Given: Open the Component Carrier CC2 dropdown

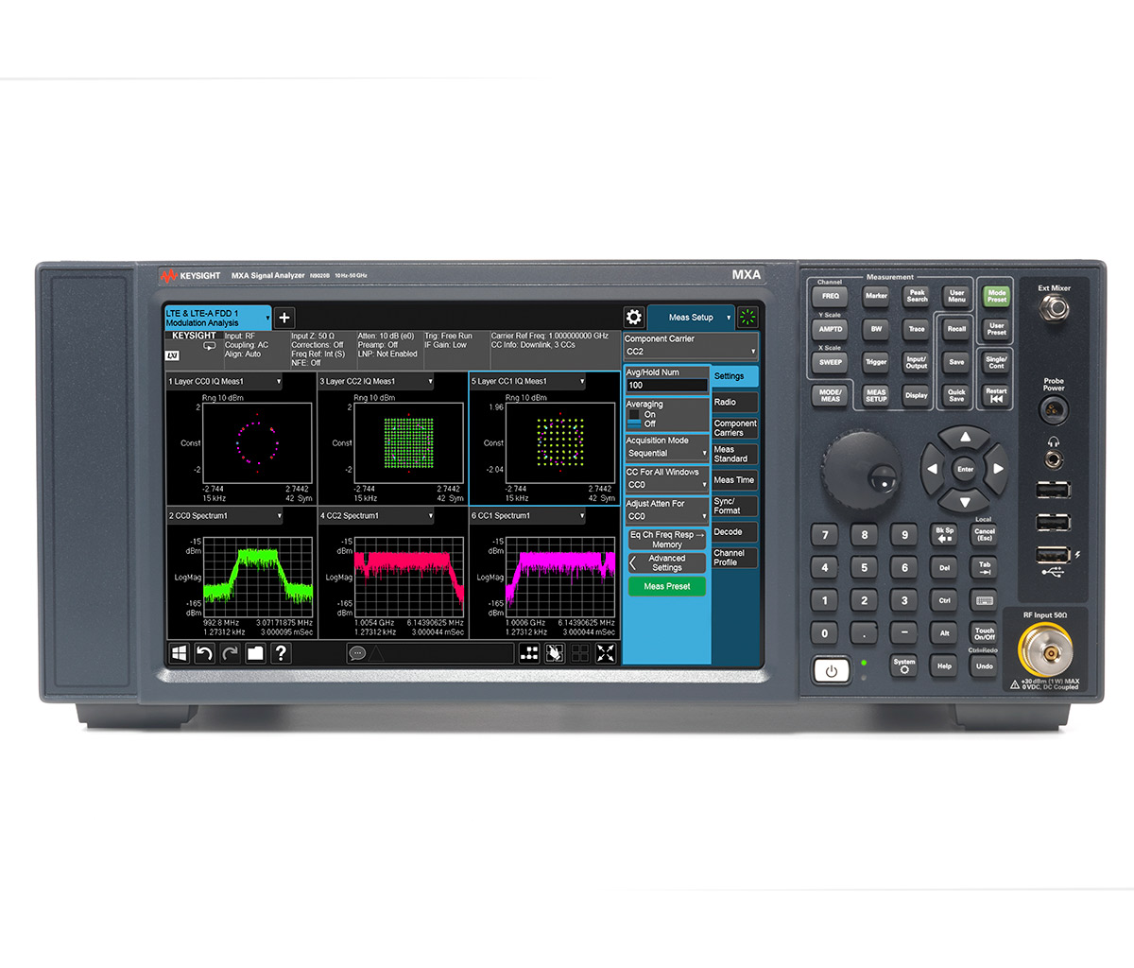Looking at the screenshot, I should pyautogui.click(x=691, y=345).
